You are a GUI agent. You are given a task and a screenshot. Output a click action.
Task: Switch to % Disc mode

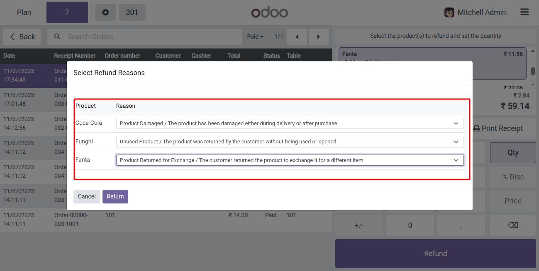(x=513, y=177)
